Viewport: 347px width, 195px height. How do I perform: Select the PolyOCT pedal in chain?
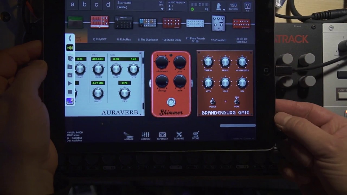(99, 22)
